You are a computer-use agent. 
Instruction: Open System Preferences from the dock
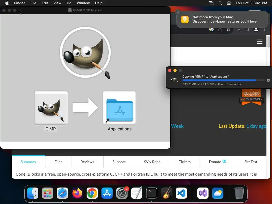click(x=122, y=193)
